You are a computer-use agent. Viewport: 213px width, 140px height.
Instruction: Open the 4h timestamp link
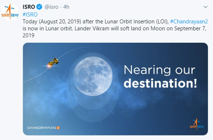pyautogui.click(x=66, y=7)
